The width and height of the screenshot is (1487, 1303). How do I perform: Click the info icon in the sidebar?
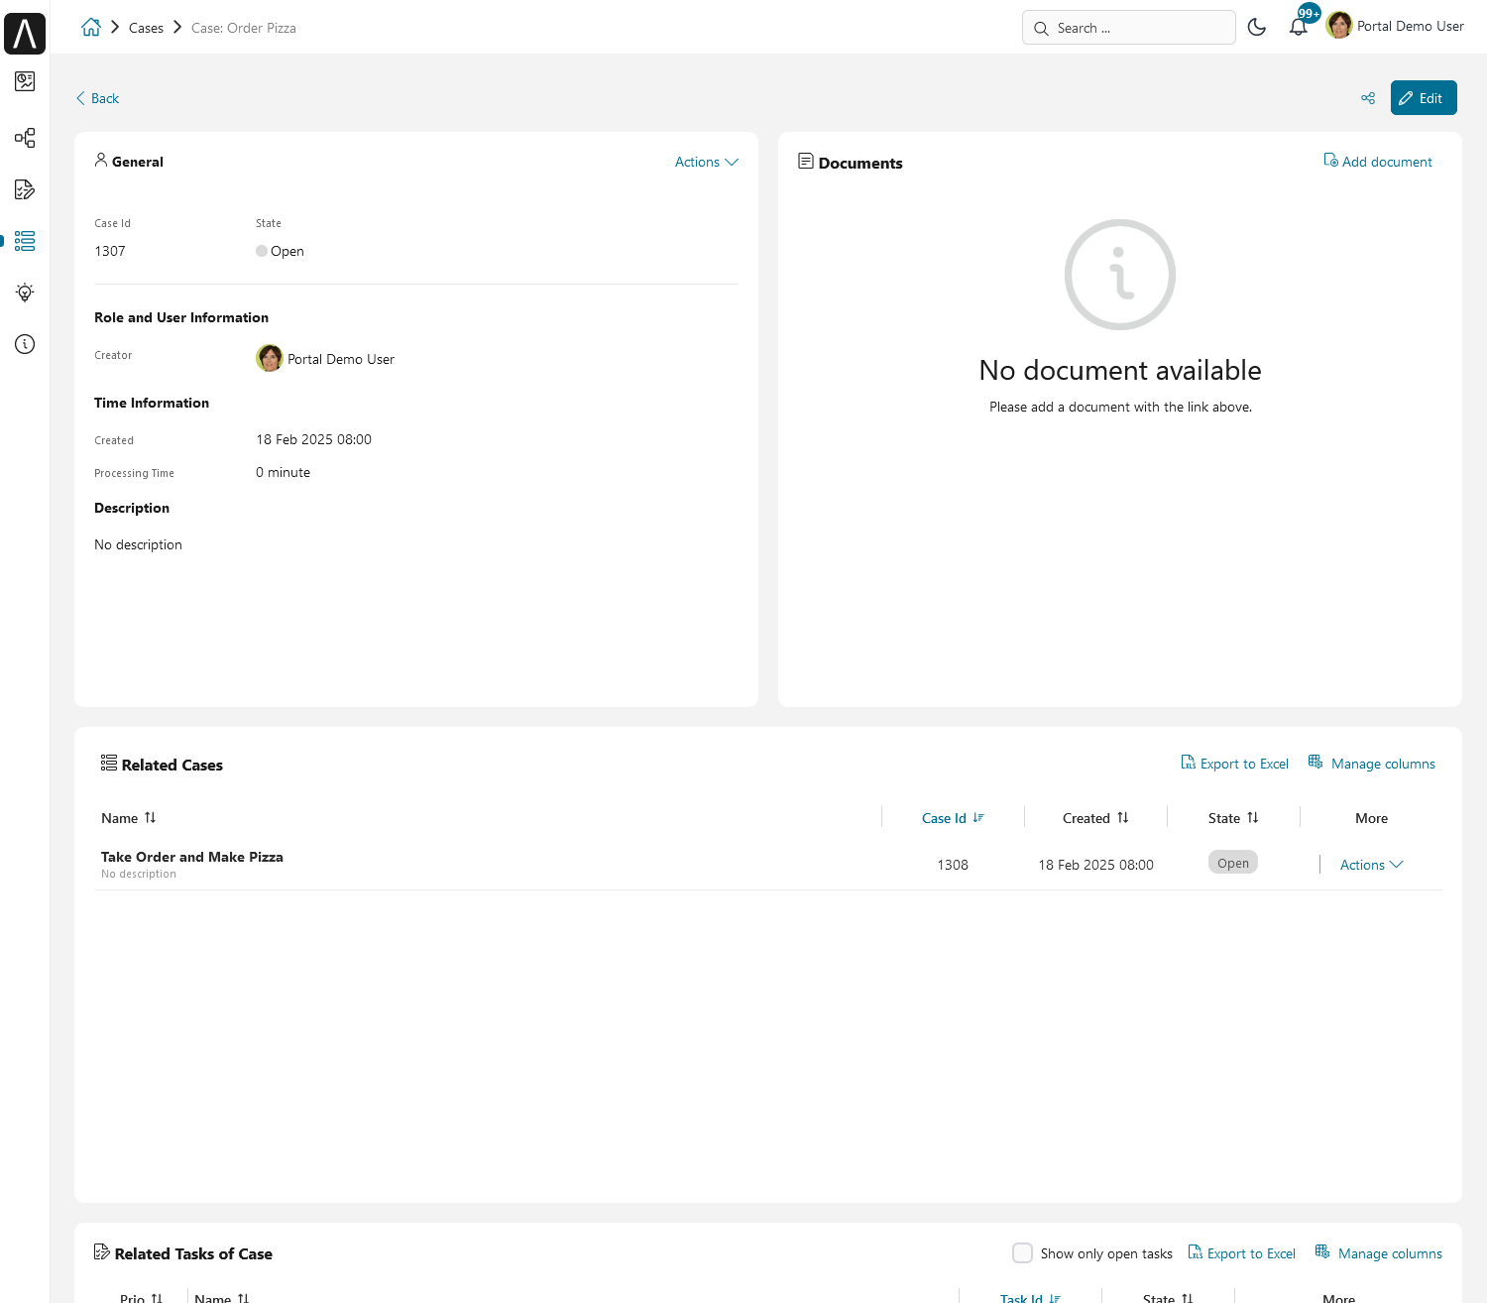25,344
